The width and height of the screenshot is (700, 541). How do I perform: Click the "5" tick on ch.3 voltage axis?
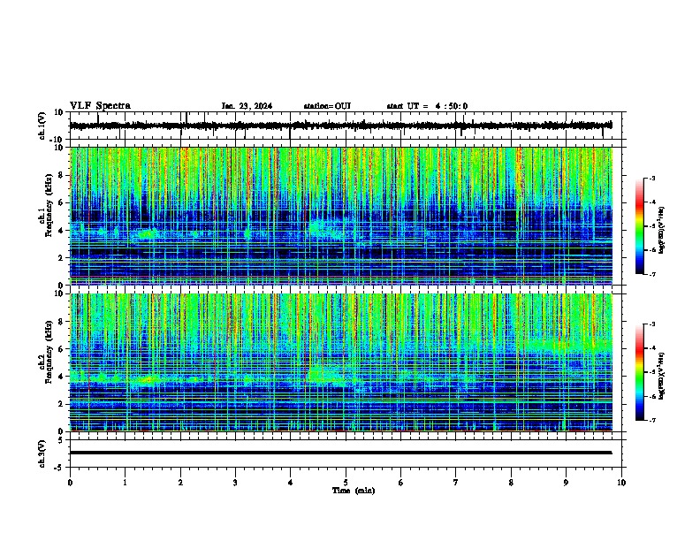61,440
